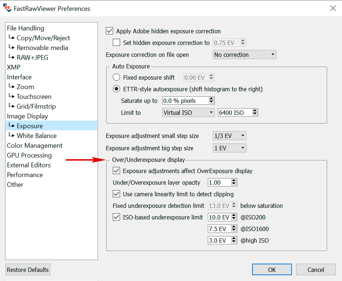The width and height of the screenshot is (342, 281).
Task: Lower the @ISO1600 underexposure limit
Action: coord(234,231)
